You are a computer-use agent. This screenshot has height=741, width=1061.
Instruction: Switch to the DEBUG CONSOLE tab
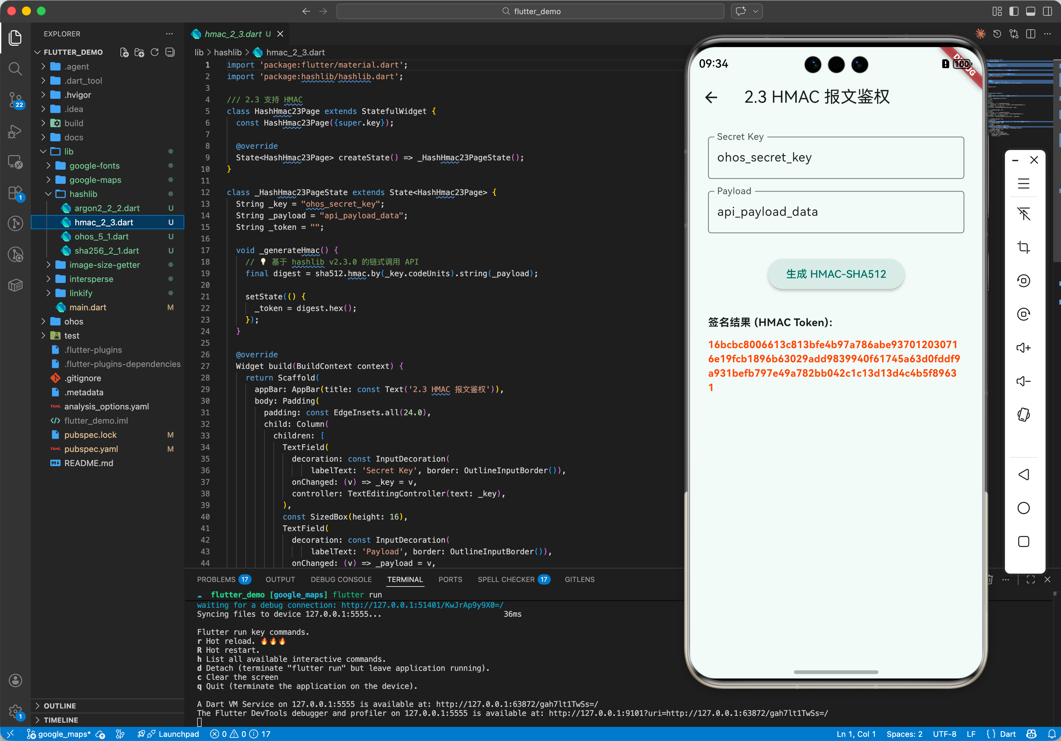click(340, 579)
